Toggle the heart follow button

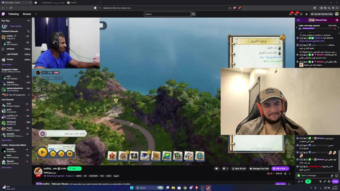(216, 169)
